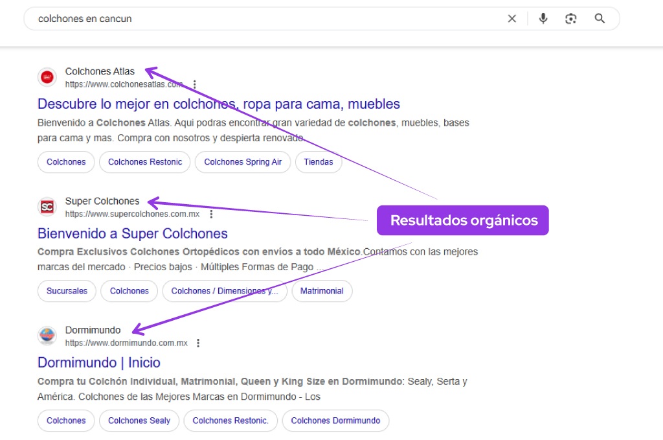Open the dormimundo.com.mx URL
This screenshot has height=440, width=663.
(126, 343)
